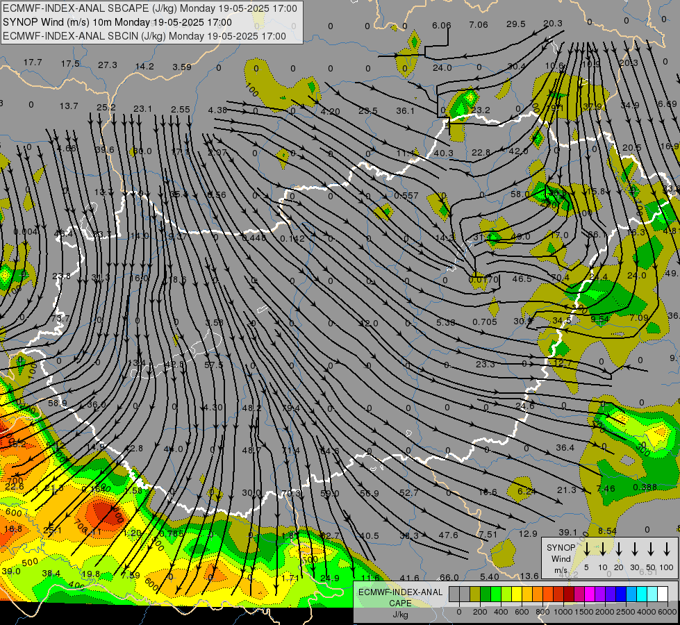
Task: Click the map value '79.4'
Action: (x=291, y=408)
